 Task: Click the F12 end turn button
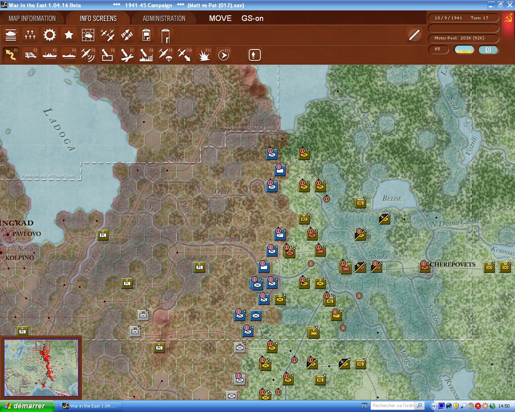pos(224,55)
